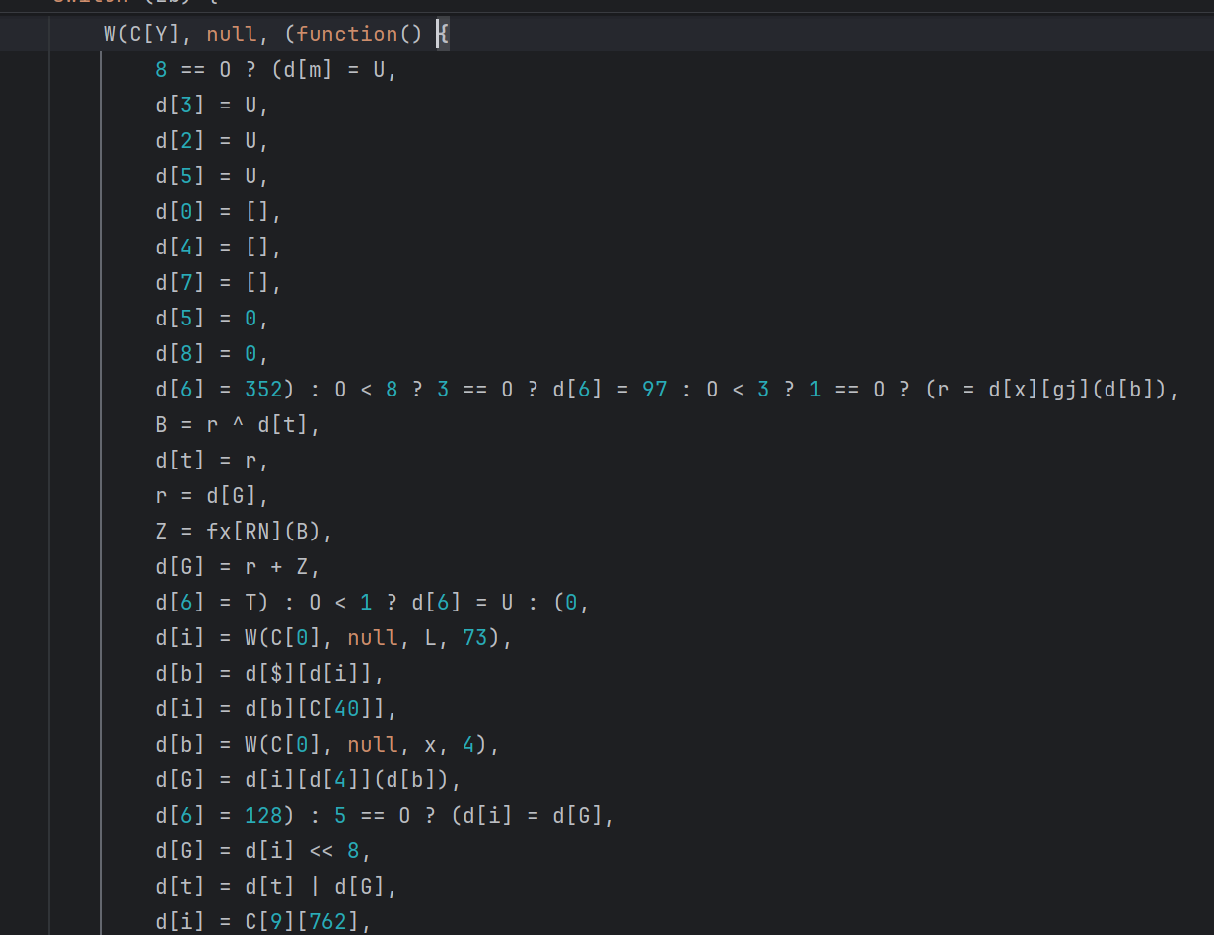1214x935 pixels.
Task: Click the line "d[t] = d[t] | d[G],"
Action: coord(276,887)
